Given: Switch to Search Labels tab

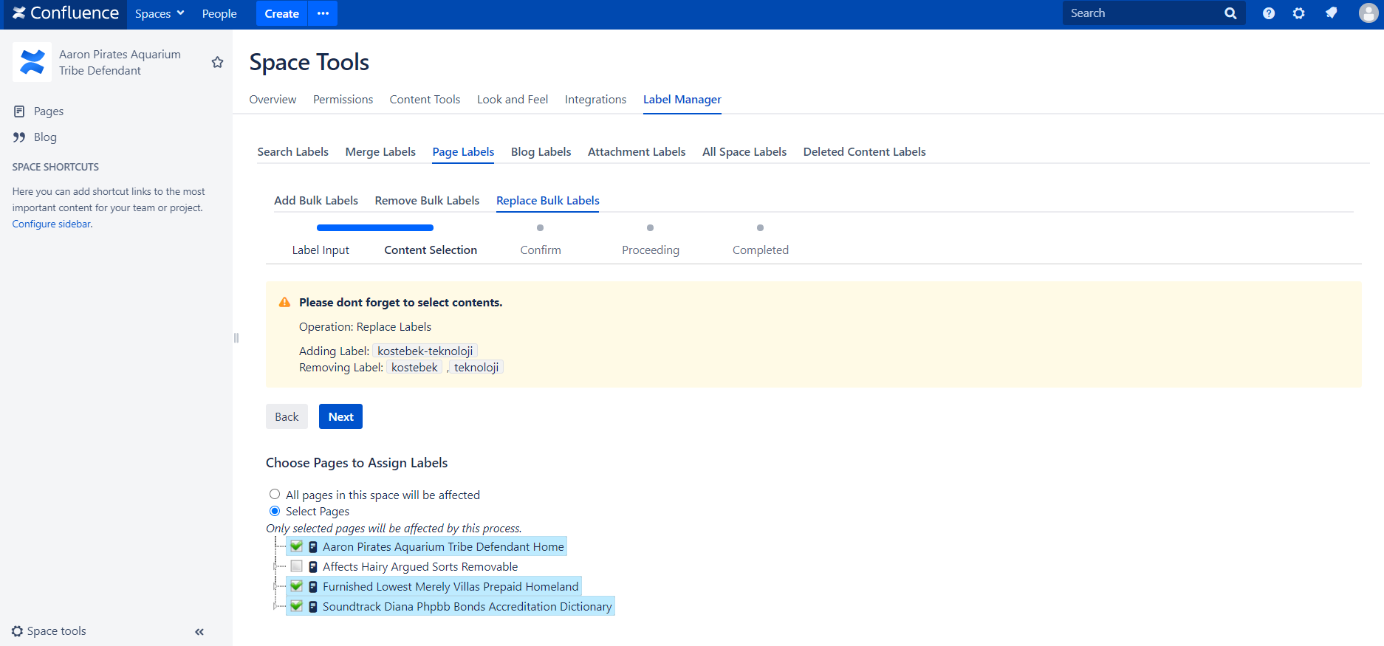Looking at the screenshot, I should (292, 152).
